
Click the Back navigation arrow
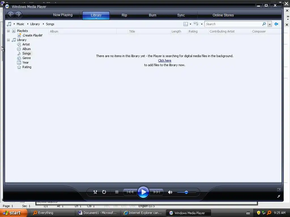[x=11, y=15]
